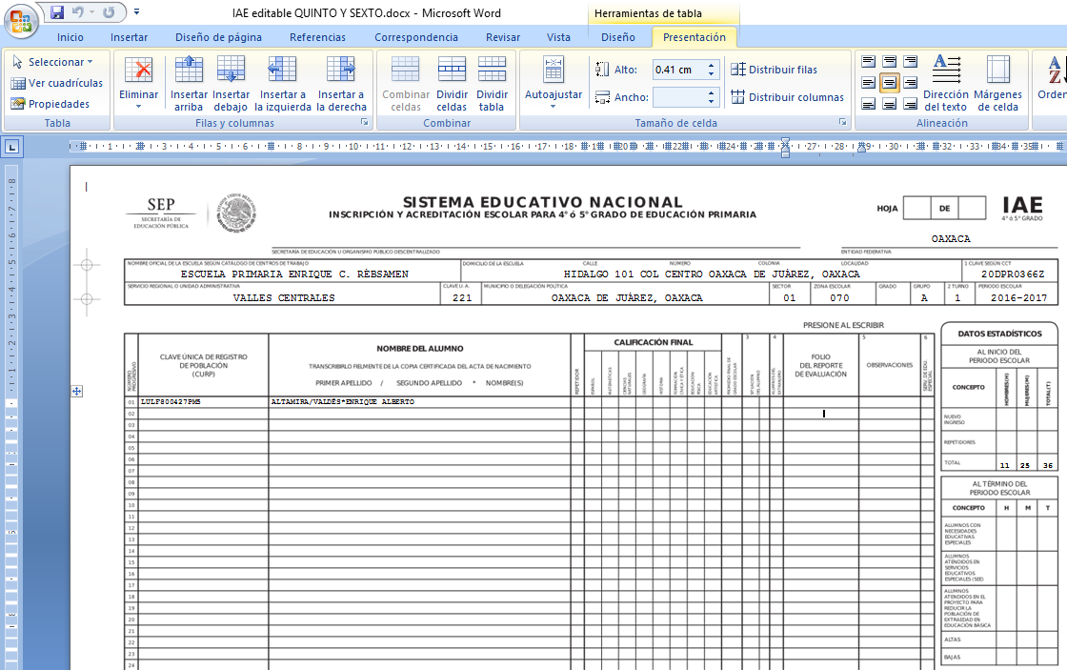Insert a row above with Insertar arriba
This screenshot has height=670, width=1067.
(189, 82)
